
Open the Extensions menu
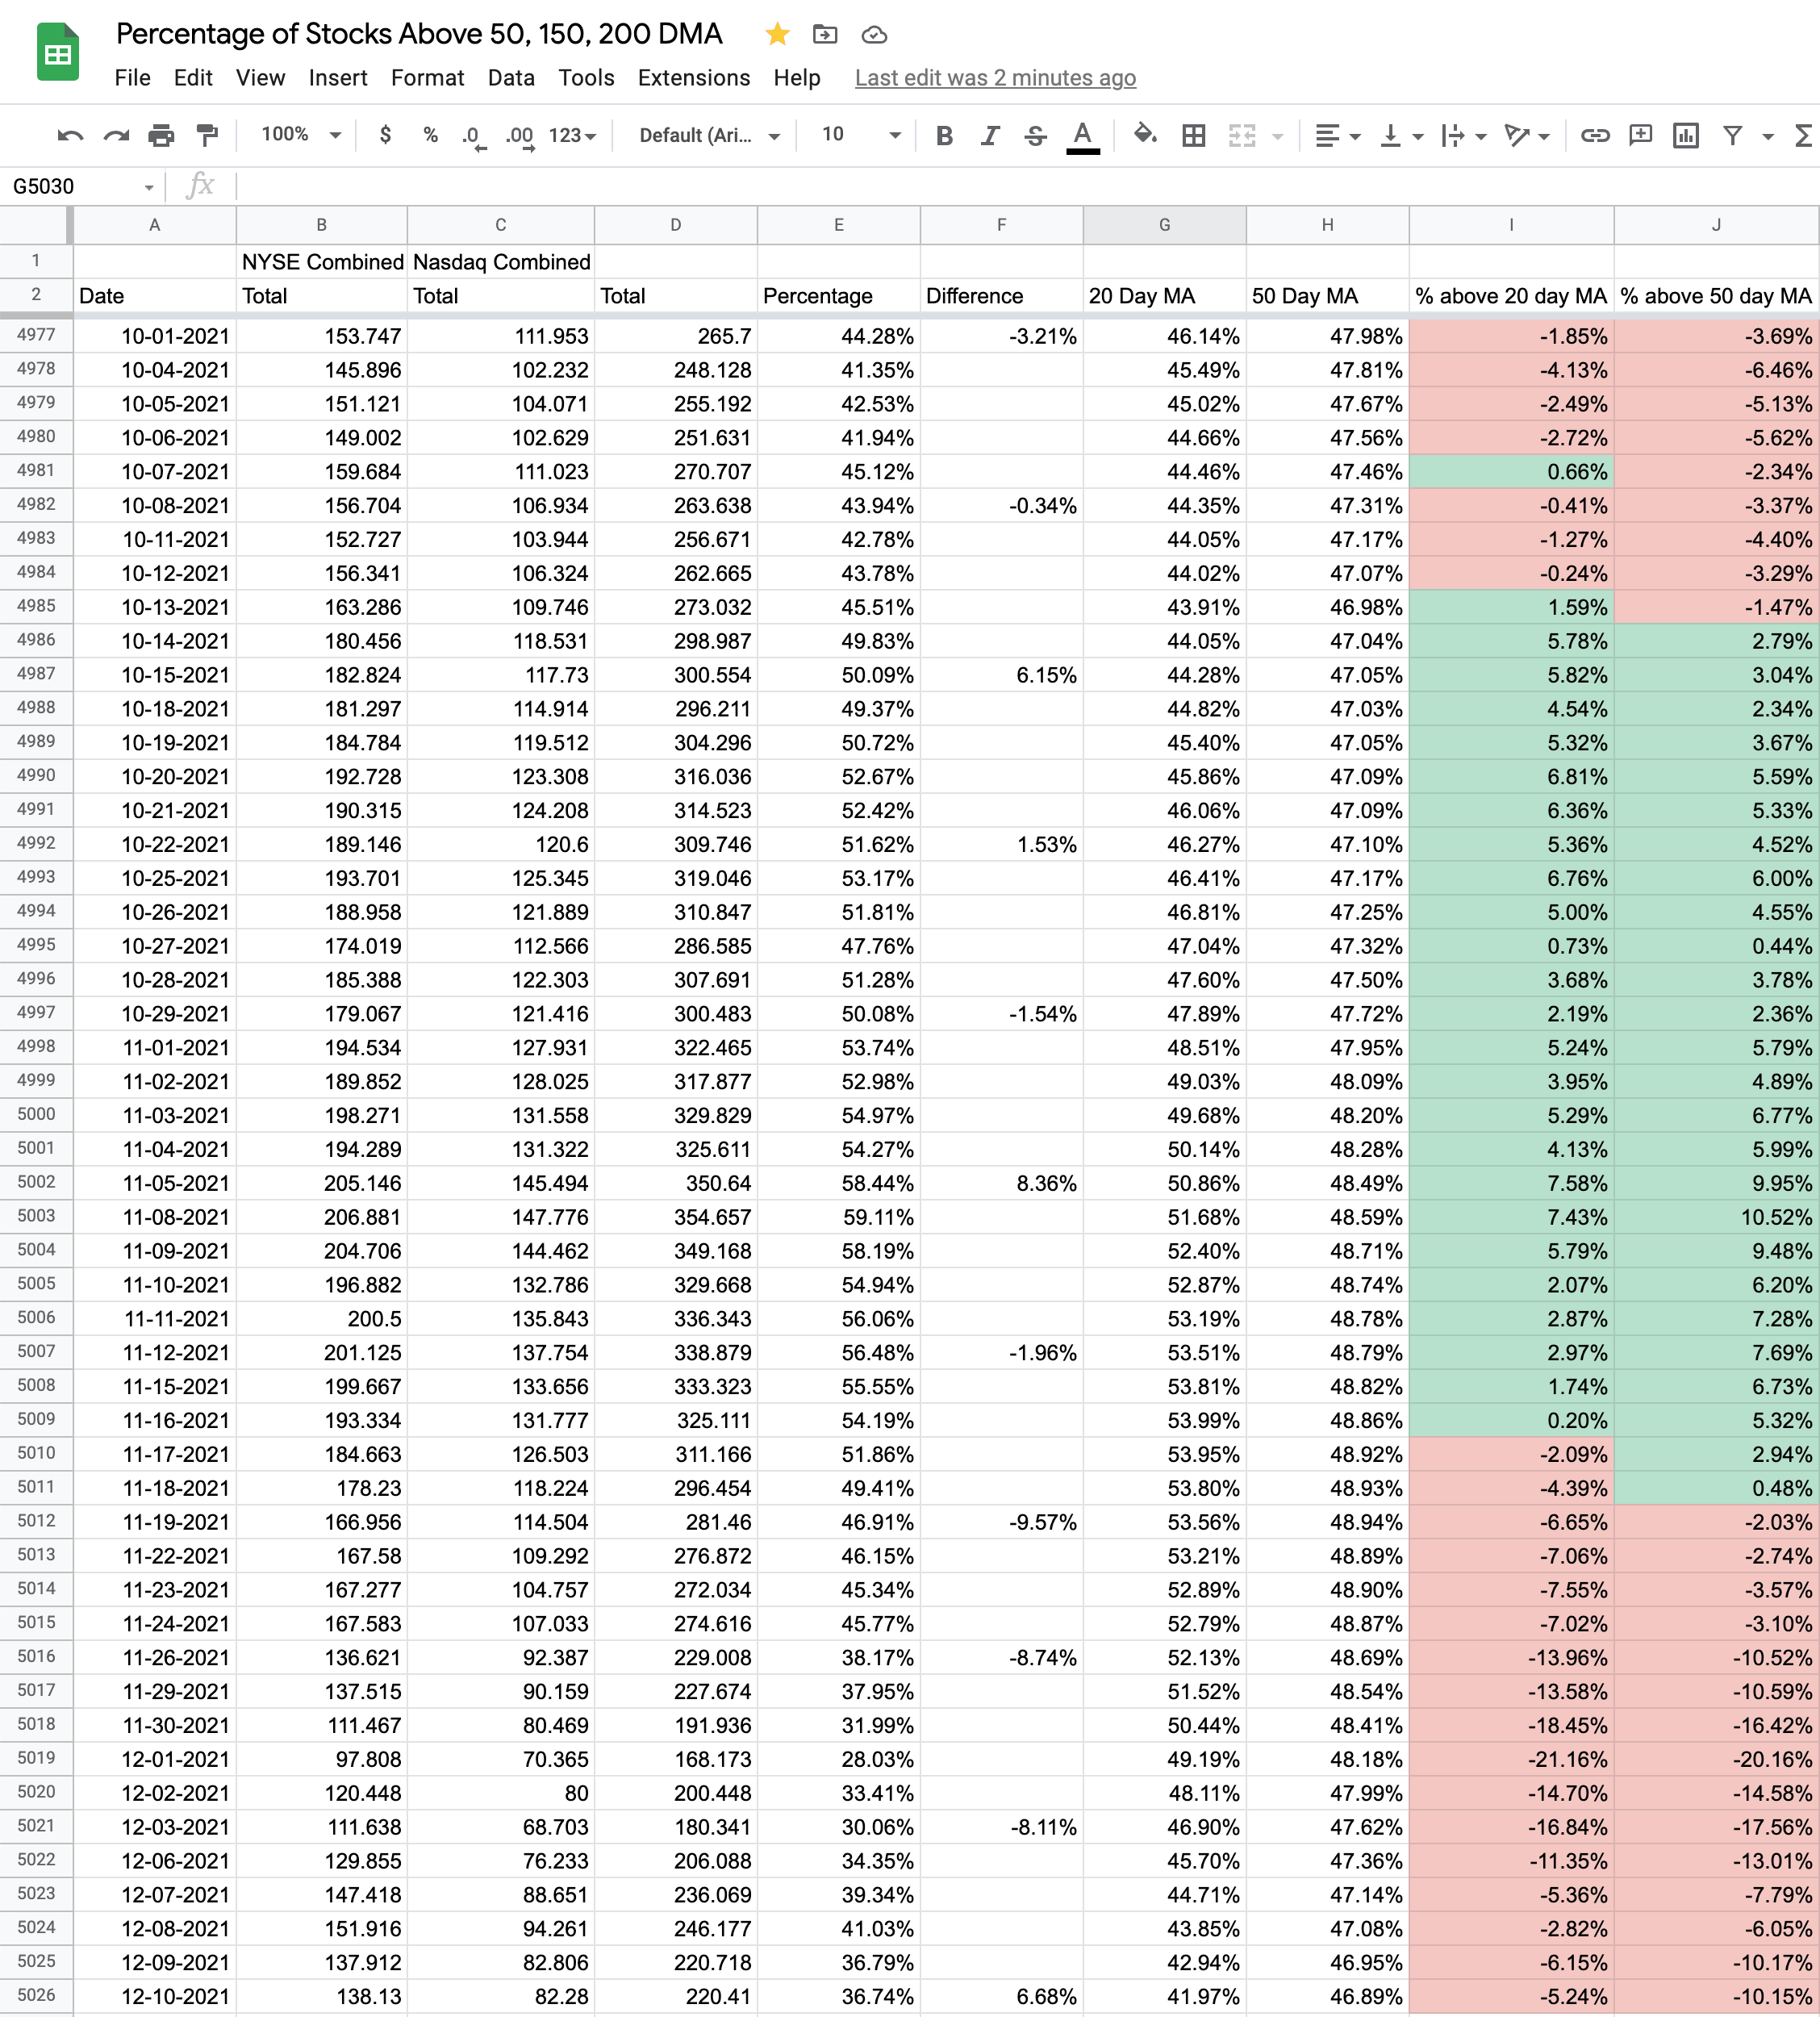(693, 78)
